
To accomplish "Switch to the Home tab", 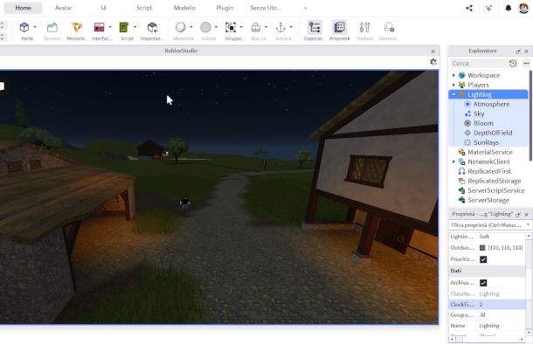I will coord(23,8).
